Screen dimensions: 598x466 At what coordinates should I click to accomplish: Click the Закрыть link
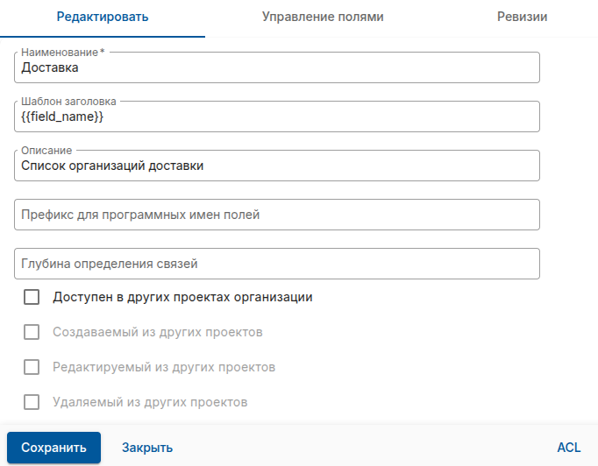(x=147, y=448)
